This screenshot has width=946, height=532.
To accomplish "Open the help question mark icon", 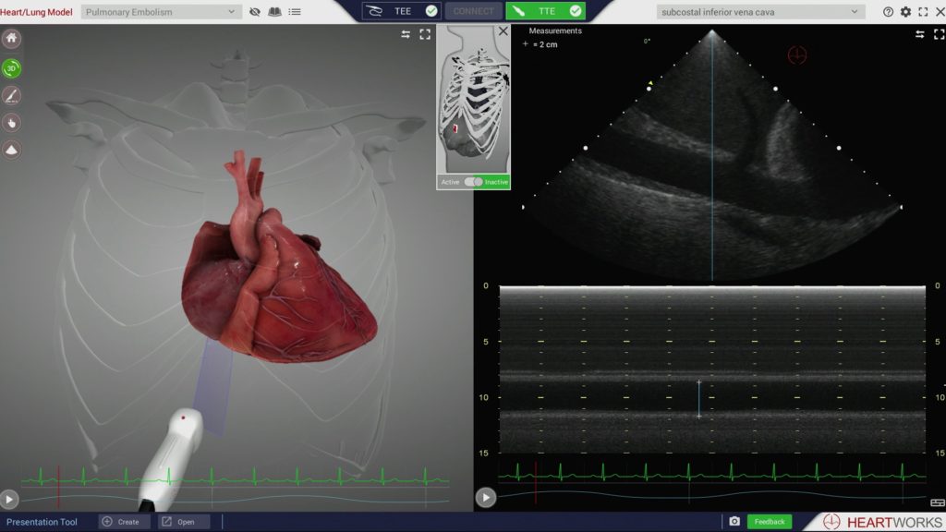I will [888, 12].
